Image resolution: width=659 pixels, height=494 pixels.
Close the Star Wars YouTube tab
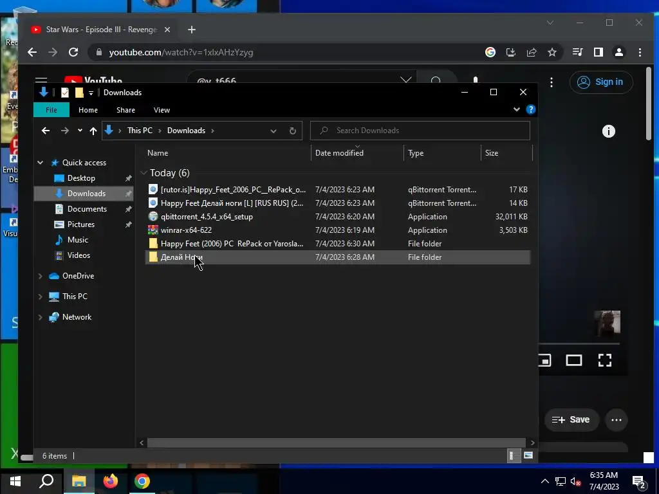coord(167,30)
